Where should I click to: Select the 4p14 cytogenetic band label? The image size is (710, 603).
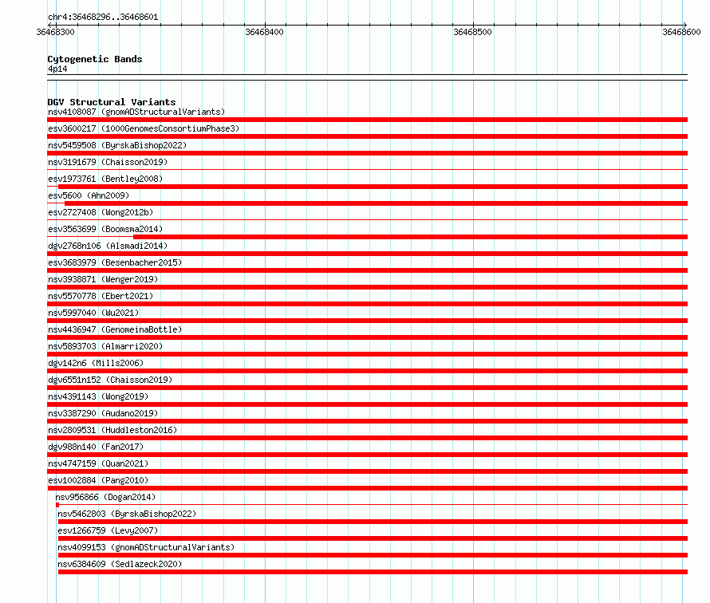(x=57, y=69)
